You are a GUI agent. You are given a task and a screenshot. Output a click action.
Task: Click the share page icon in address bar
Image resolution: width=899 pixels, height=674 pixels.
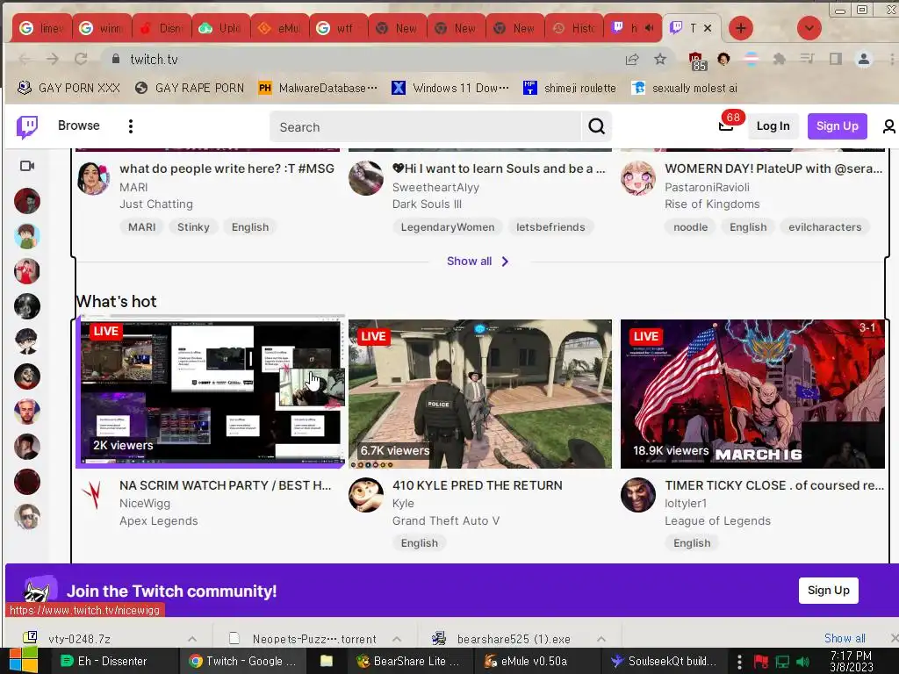pos(632,59)
